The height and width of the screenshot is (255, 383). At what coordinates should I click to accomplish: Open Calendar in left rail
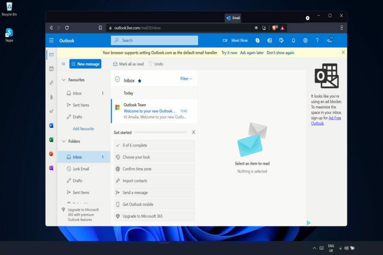(51, 69)
